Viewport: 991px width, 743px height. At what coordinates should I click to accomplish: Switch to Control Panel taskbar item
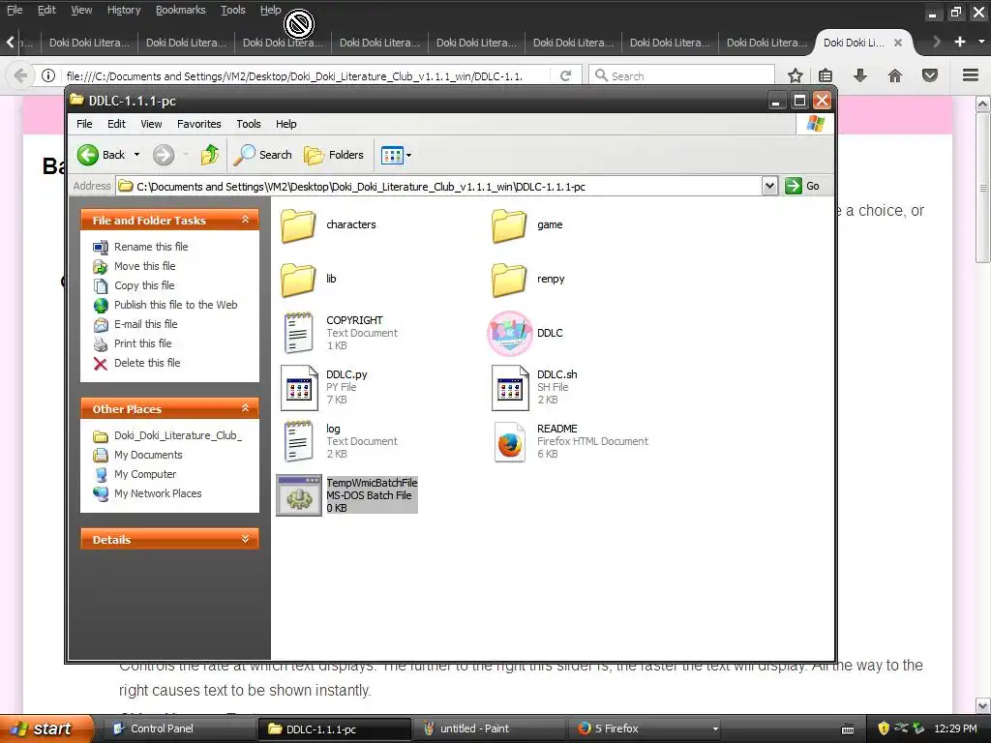click(x=178, y=729)
